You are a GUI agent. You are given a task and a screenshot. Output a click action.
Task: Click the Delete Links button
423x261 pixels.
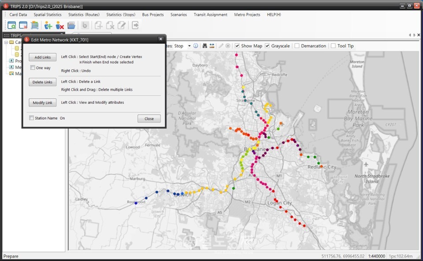click(x=43, y=82)
